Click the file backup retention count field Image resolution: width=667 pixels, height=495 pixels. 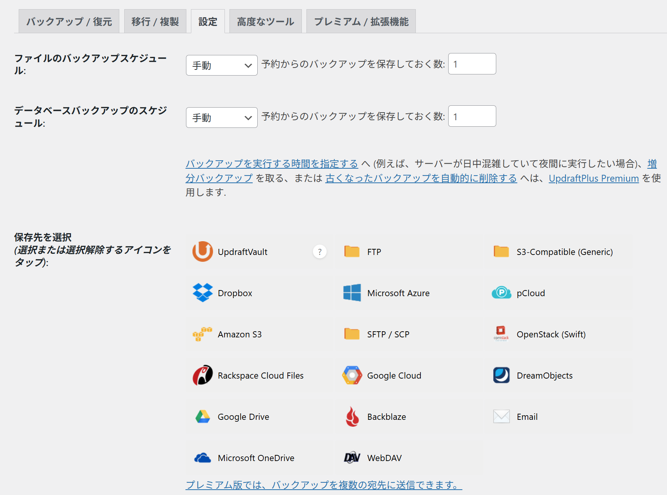(x=472, y=64)
